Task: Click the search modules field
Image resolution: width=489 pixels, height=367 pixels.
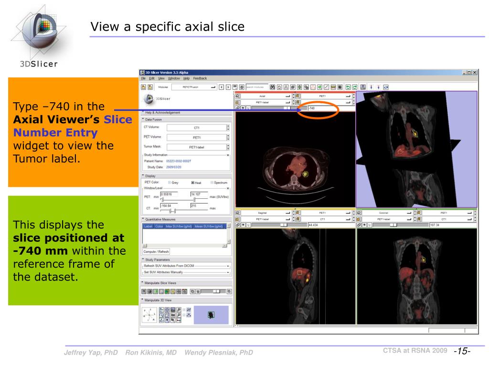Action: click(x=256, y=87)
